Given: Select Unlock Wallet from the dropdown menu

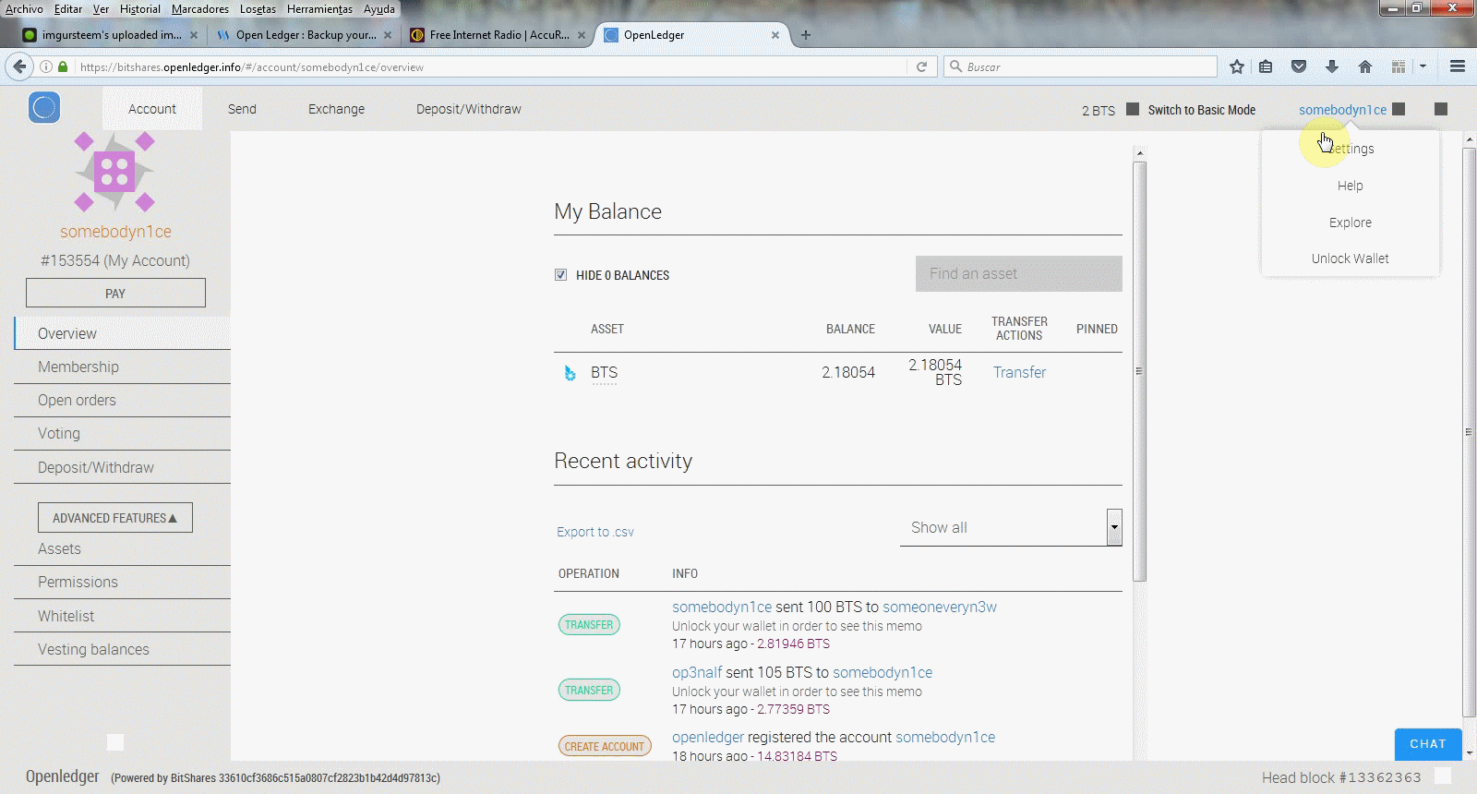Looking at the screenshot, I should pyautogui.click(x=1350, y=259).
